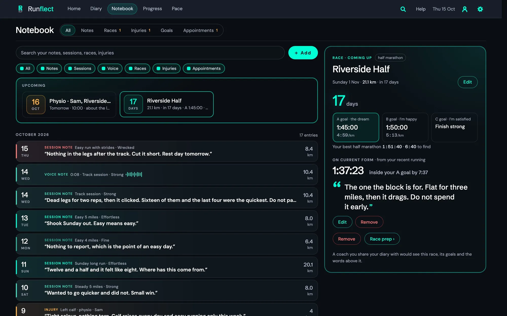The image size is (507, 316).
Task: Toggle the Races filter chip
Action: [x=137, y=69]
